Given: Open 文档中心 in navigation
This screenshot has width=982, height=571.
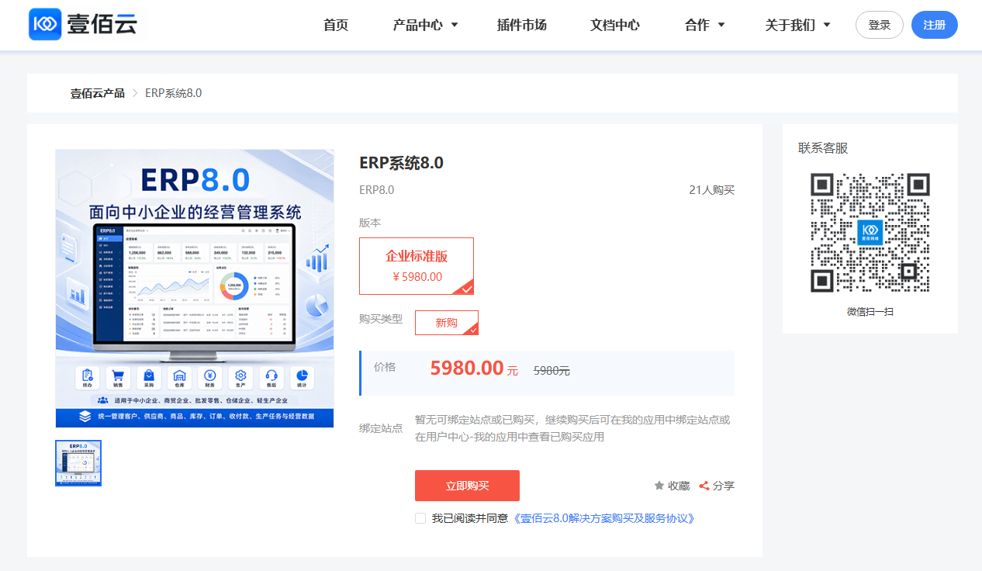Looking at the screenshot, I should (615, 25).
